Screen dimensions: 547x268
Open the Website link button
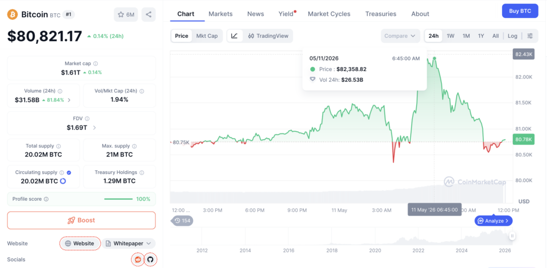click(x=80, y=243)
